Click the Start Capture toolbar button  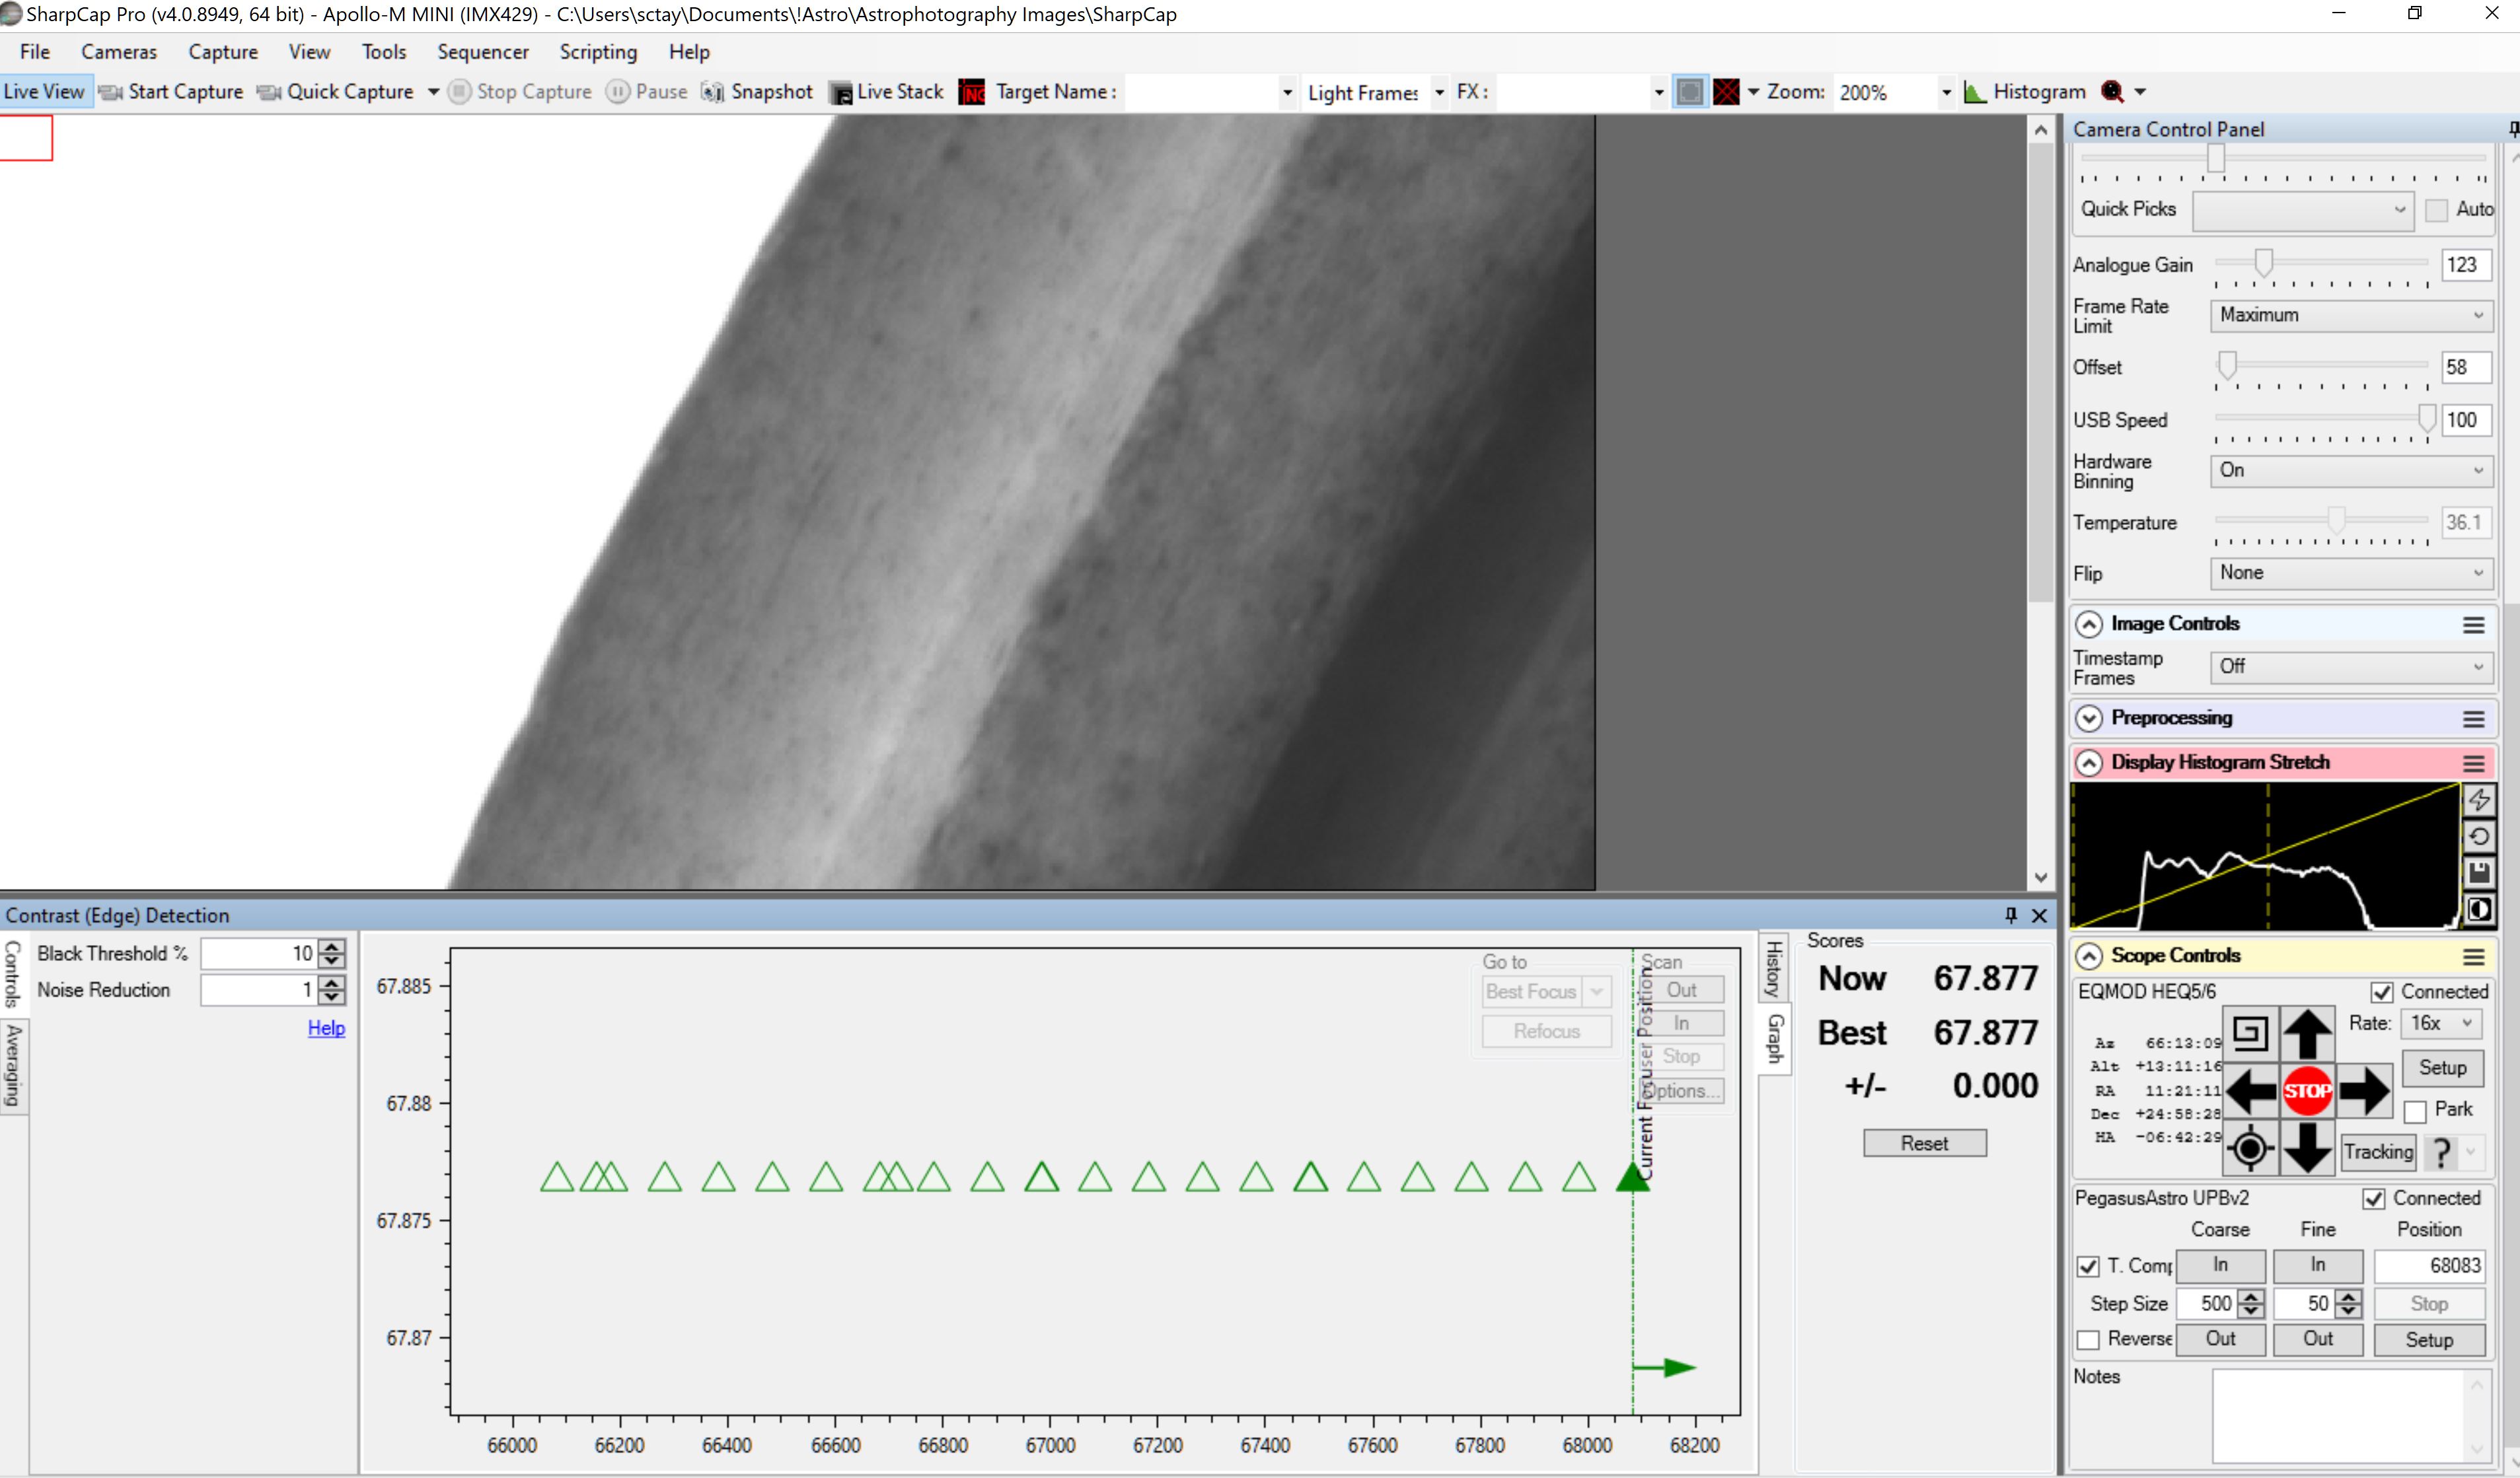(171, 92)
